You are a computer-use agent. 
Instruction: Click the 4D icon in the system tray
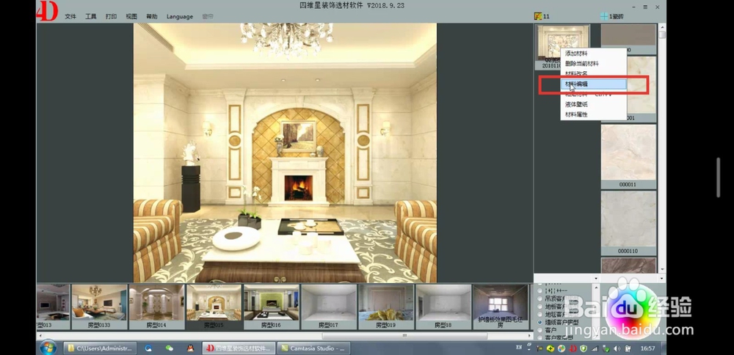point(573,348)
